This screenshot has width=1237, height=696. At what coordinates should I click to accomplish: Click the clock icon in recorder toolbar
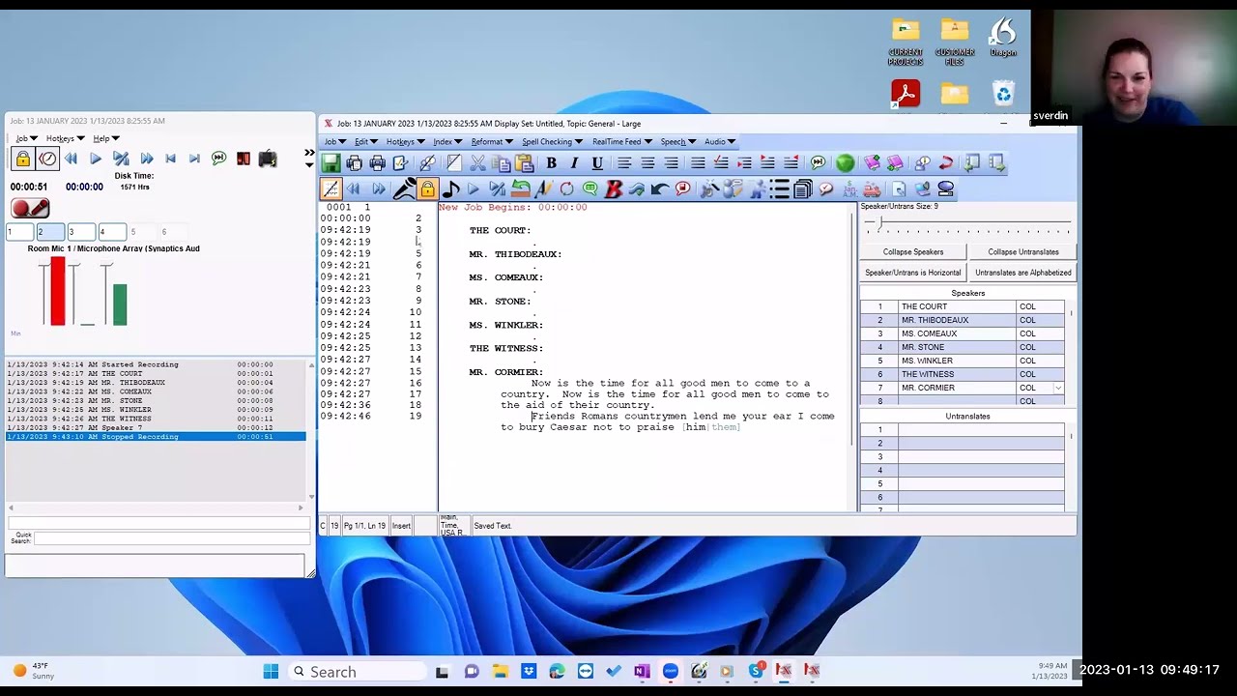[47, 159]
